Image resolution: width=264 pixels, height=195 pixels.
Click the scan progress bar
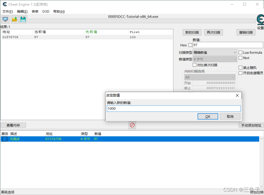click(142, 21)
